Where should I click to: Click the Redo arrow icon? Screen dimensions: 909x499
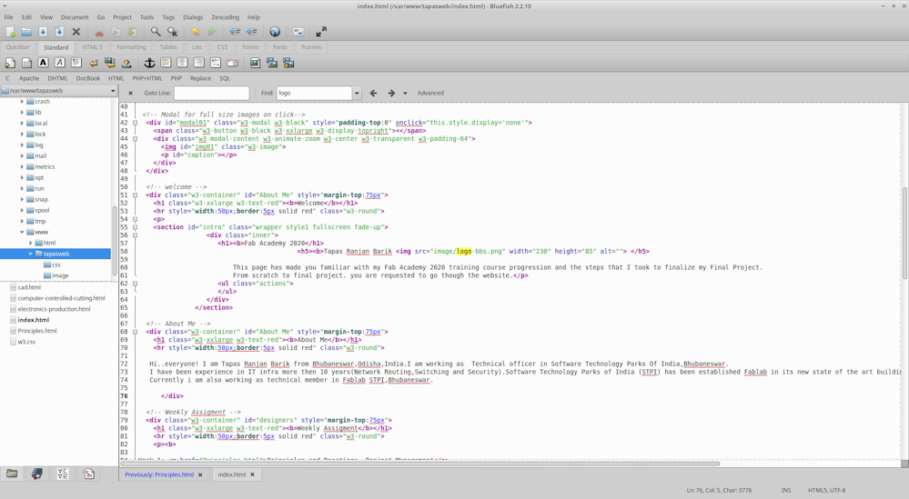pyautogui.click(x=212, y=32)
